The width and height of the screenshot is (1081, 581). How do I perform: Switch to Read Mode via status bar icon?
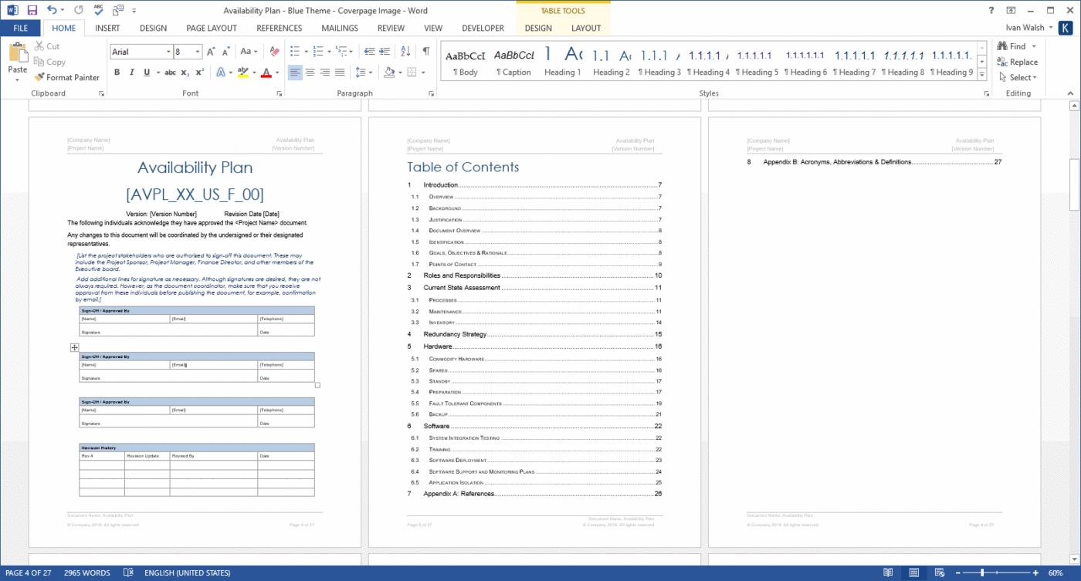[x=887, y=573]
